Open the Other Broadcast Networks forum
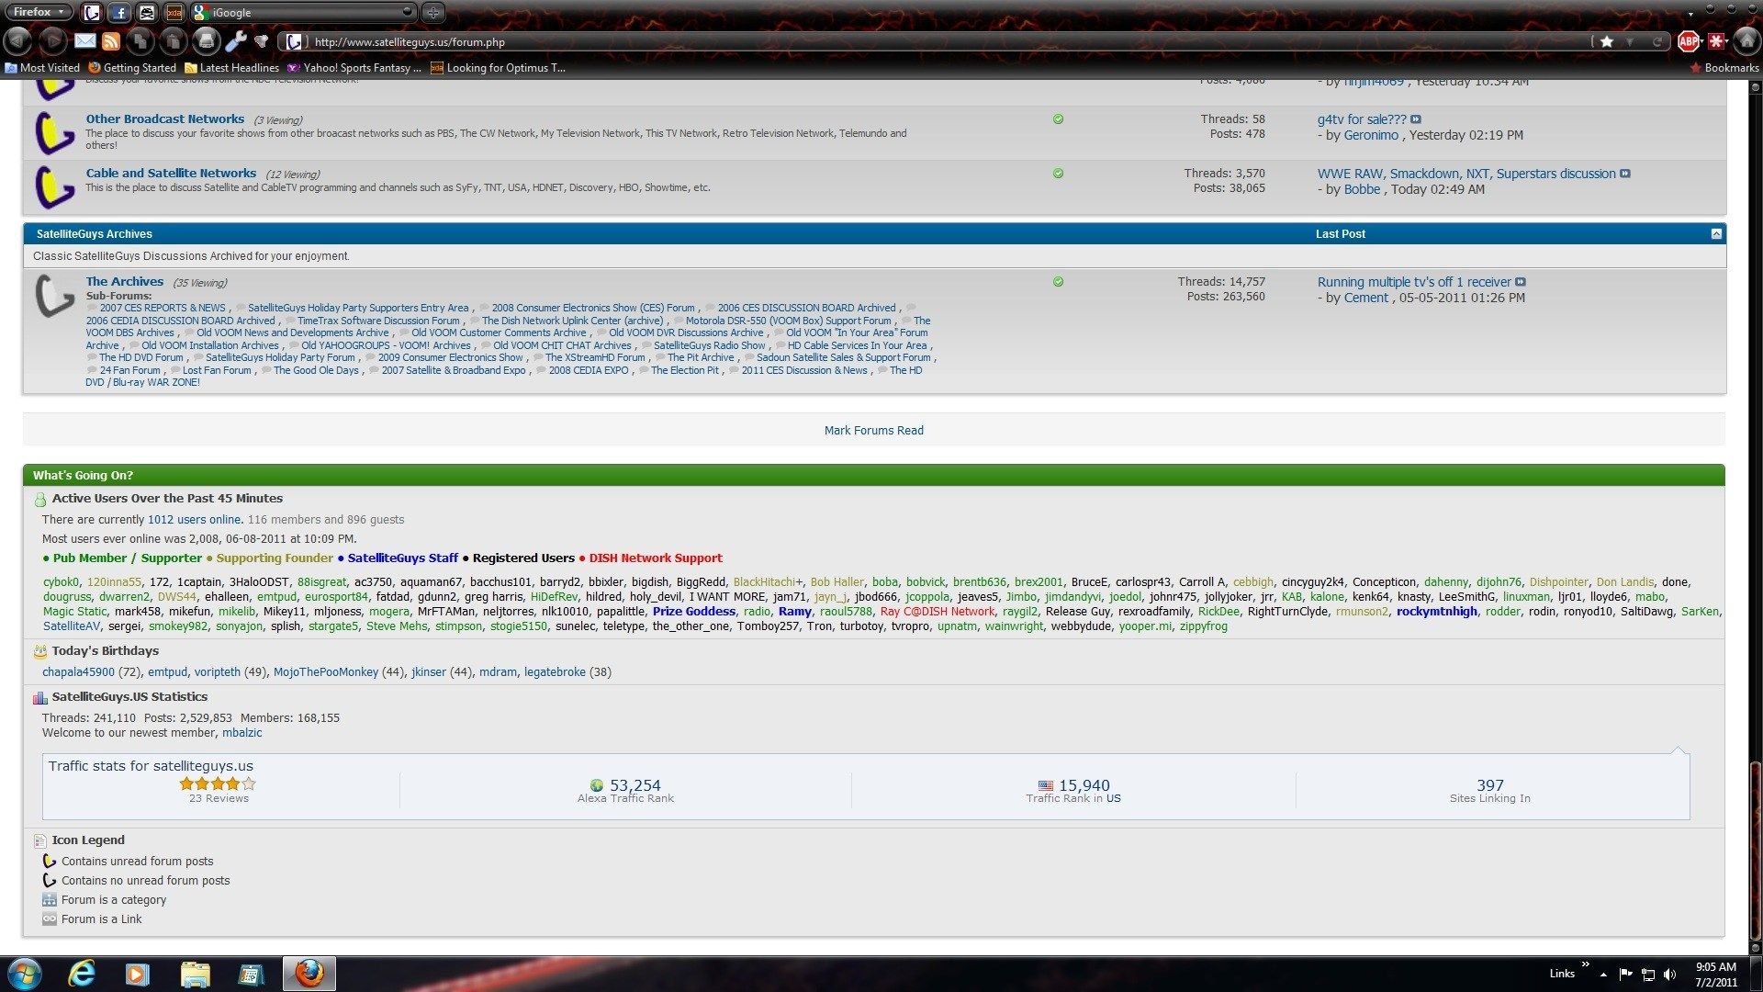The image size is (1763, 992). (x=165, y=118)
